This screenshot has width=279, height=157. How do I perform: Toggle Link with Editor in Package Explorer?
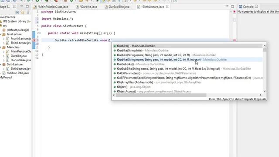point(22,12)
